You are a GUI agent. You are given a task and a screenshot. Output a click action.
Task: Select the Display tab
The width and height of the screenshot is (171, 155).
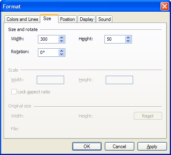[x=87, y=19]
